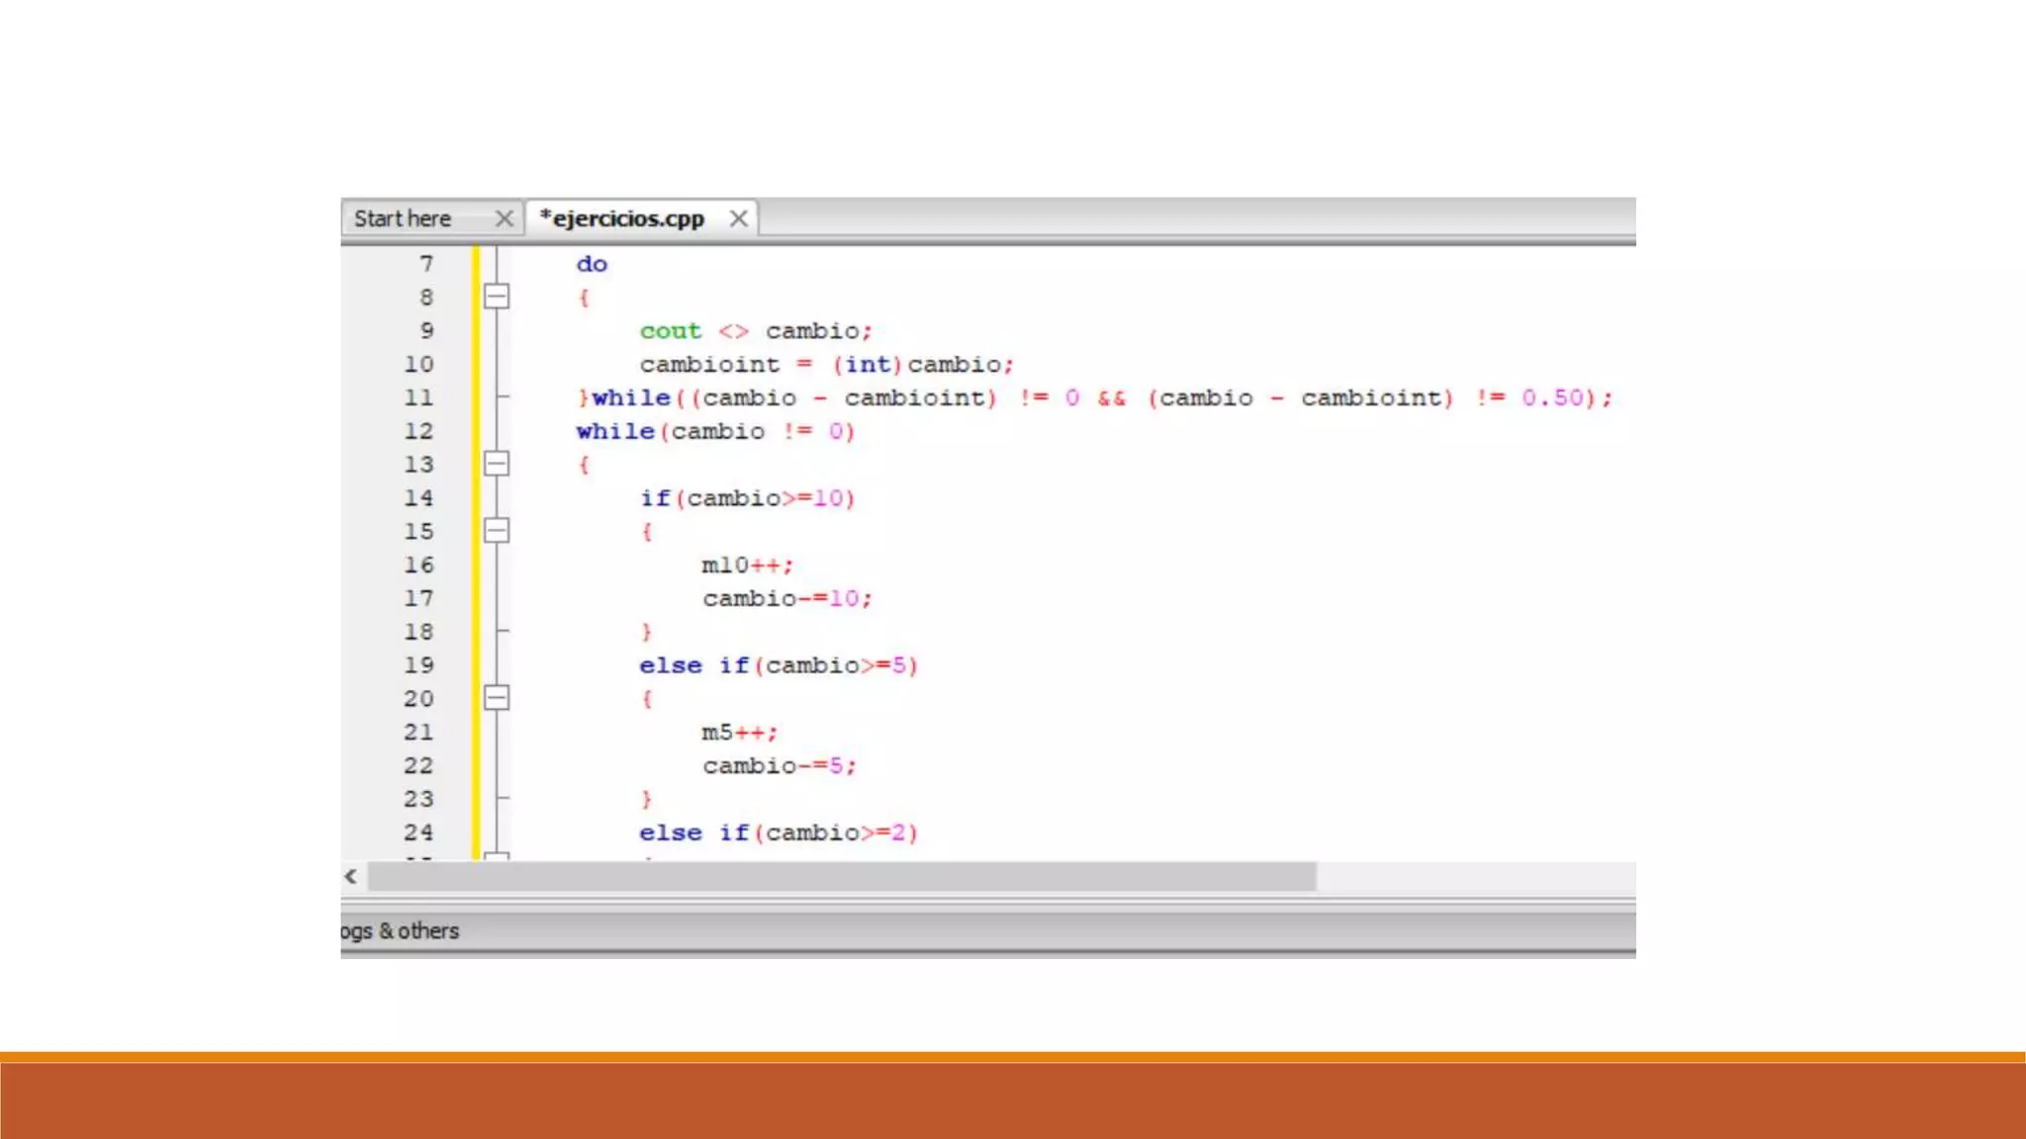Click the 0.50 value at line 11
2026x1139 pixels.
coord(1552,397)
